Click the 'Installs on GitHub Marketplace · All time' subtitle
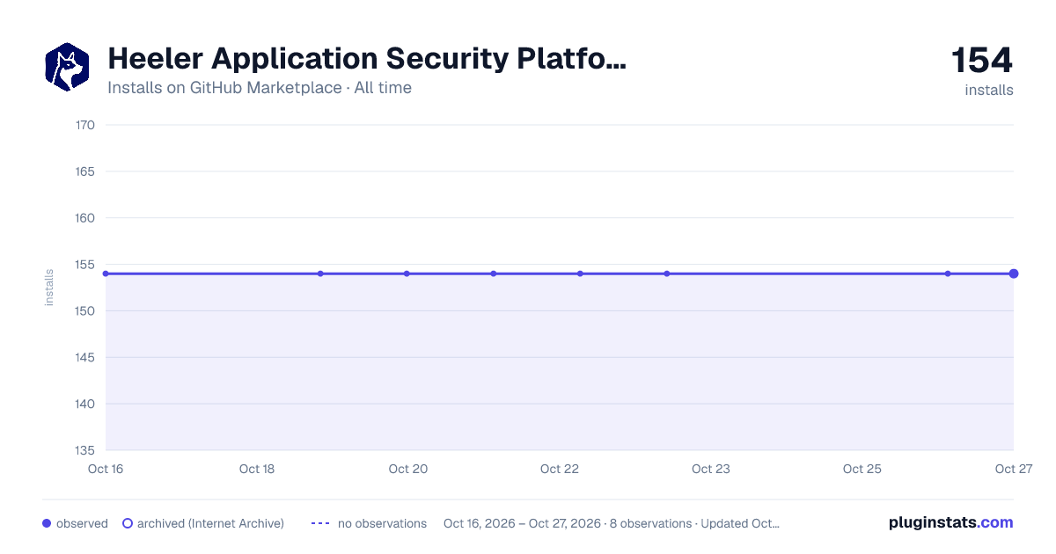Screen dimensions: 1056x554 pyautogui.click(x=260, y=88)
